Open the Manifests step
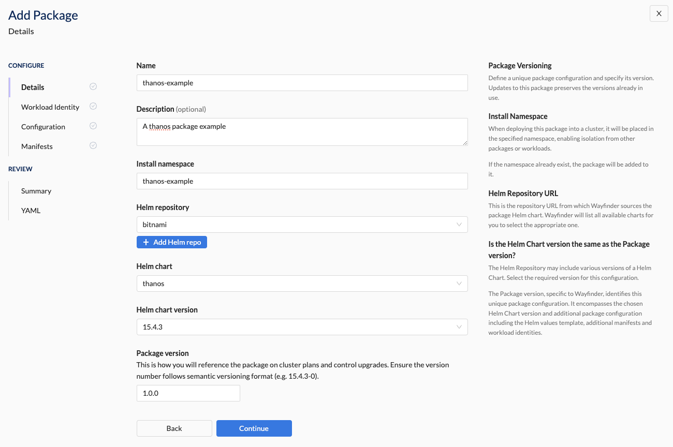Viewport: 673px width, 447px height. tap(37, 146)
